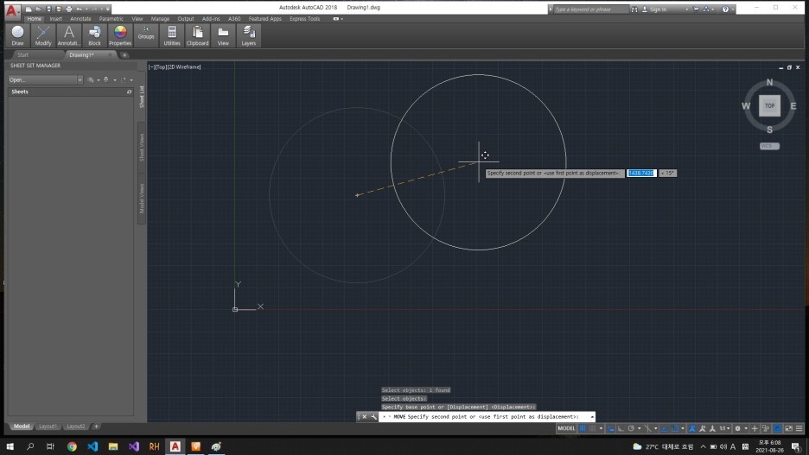The image size is (809, 455).
Task: Click the Save icon in quick access toolbar
Action: coord(48,9)
